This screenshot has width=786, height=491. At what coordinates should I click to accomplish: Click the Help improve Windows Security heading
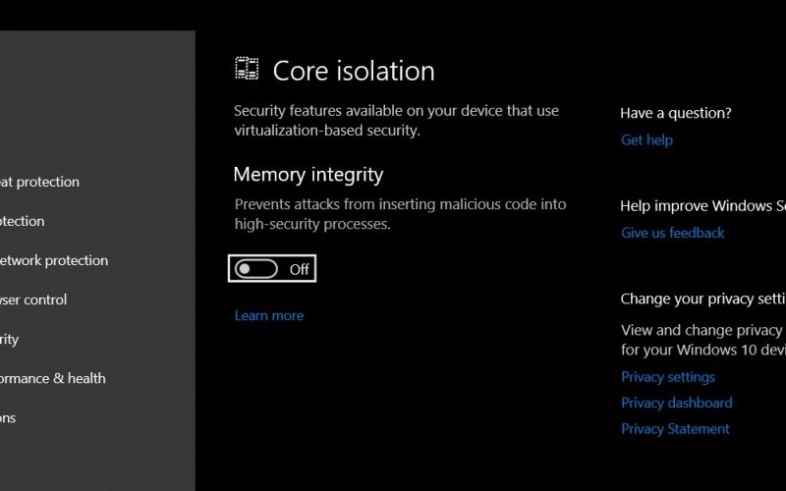(702, 206)
